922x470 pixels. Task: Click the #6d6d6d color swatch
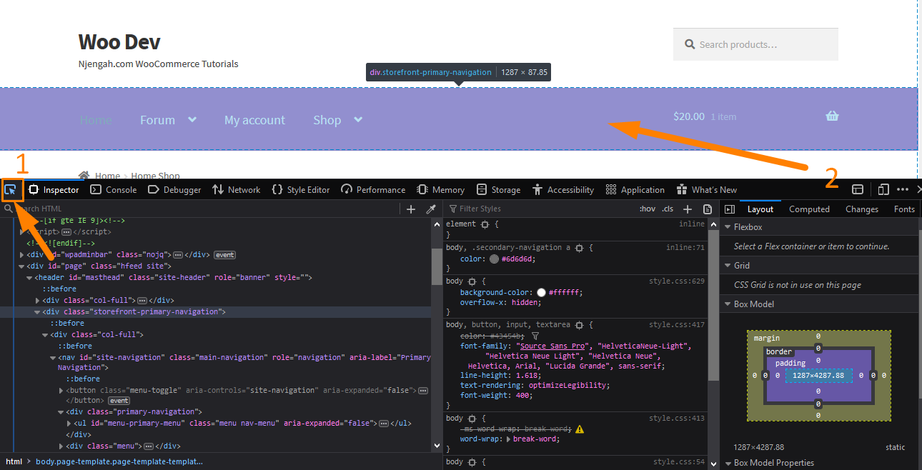point(494,259)
